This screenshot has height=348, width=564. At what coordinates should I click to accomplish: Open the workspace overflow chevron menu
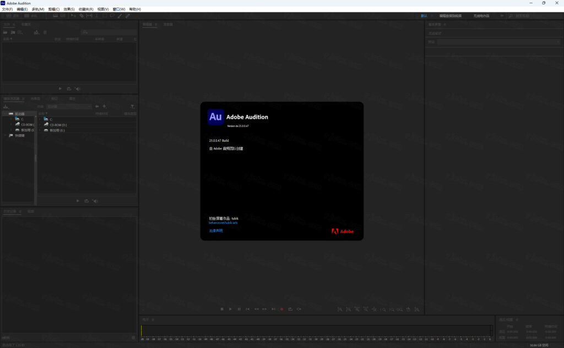point(502,16)
